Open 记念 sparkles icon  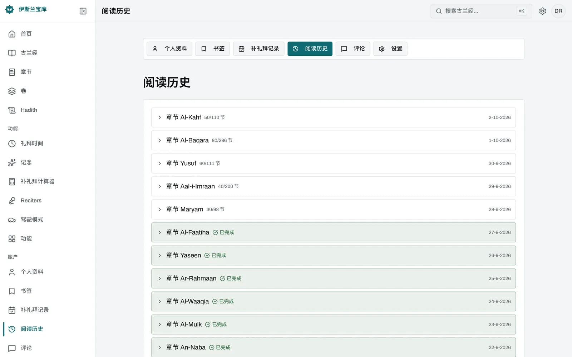pos(12,162)
